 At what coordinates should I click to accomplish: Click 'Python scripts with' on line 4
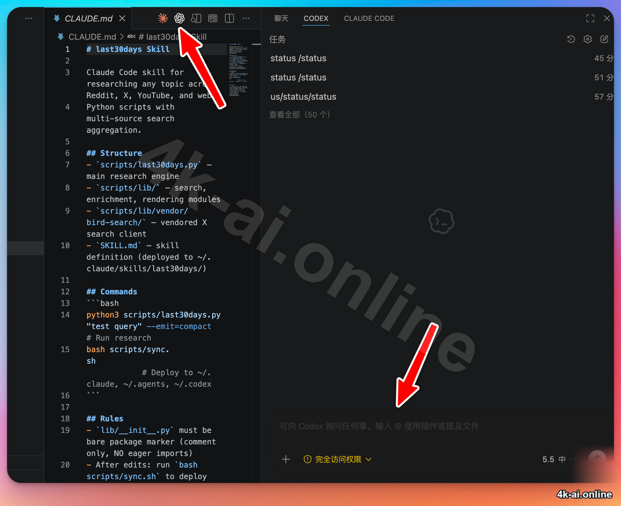click(130, 107)
